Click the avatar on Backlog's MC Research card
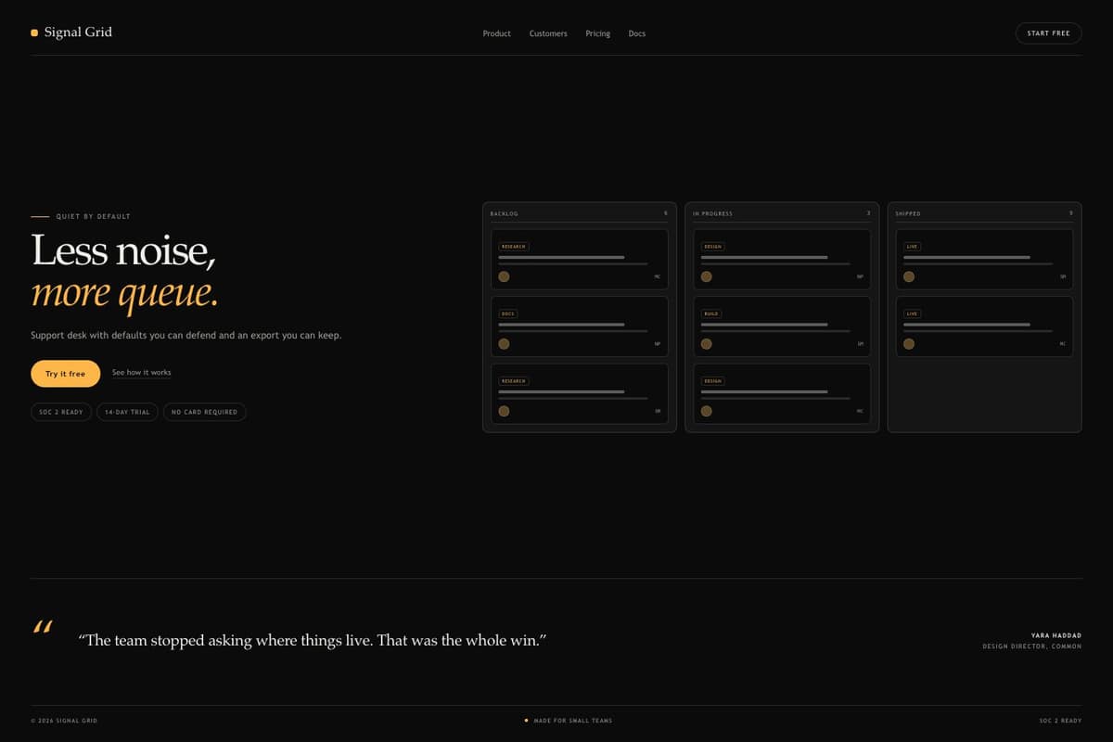The image size is (1113, 742). 504,276
